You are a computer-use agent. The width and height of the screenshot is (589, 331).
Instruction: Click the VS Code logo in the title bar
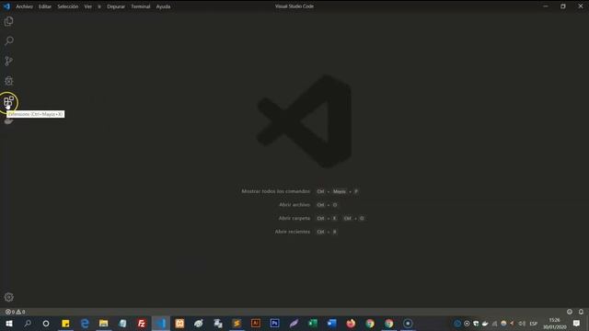point(6,6)
